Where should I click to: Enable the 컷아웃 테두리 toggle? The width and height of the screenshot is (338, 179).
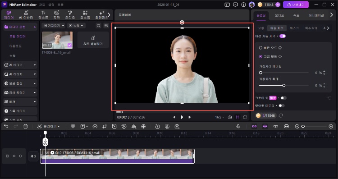click(282, 106)
